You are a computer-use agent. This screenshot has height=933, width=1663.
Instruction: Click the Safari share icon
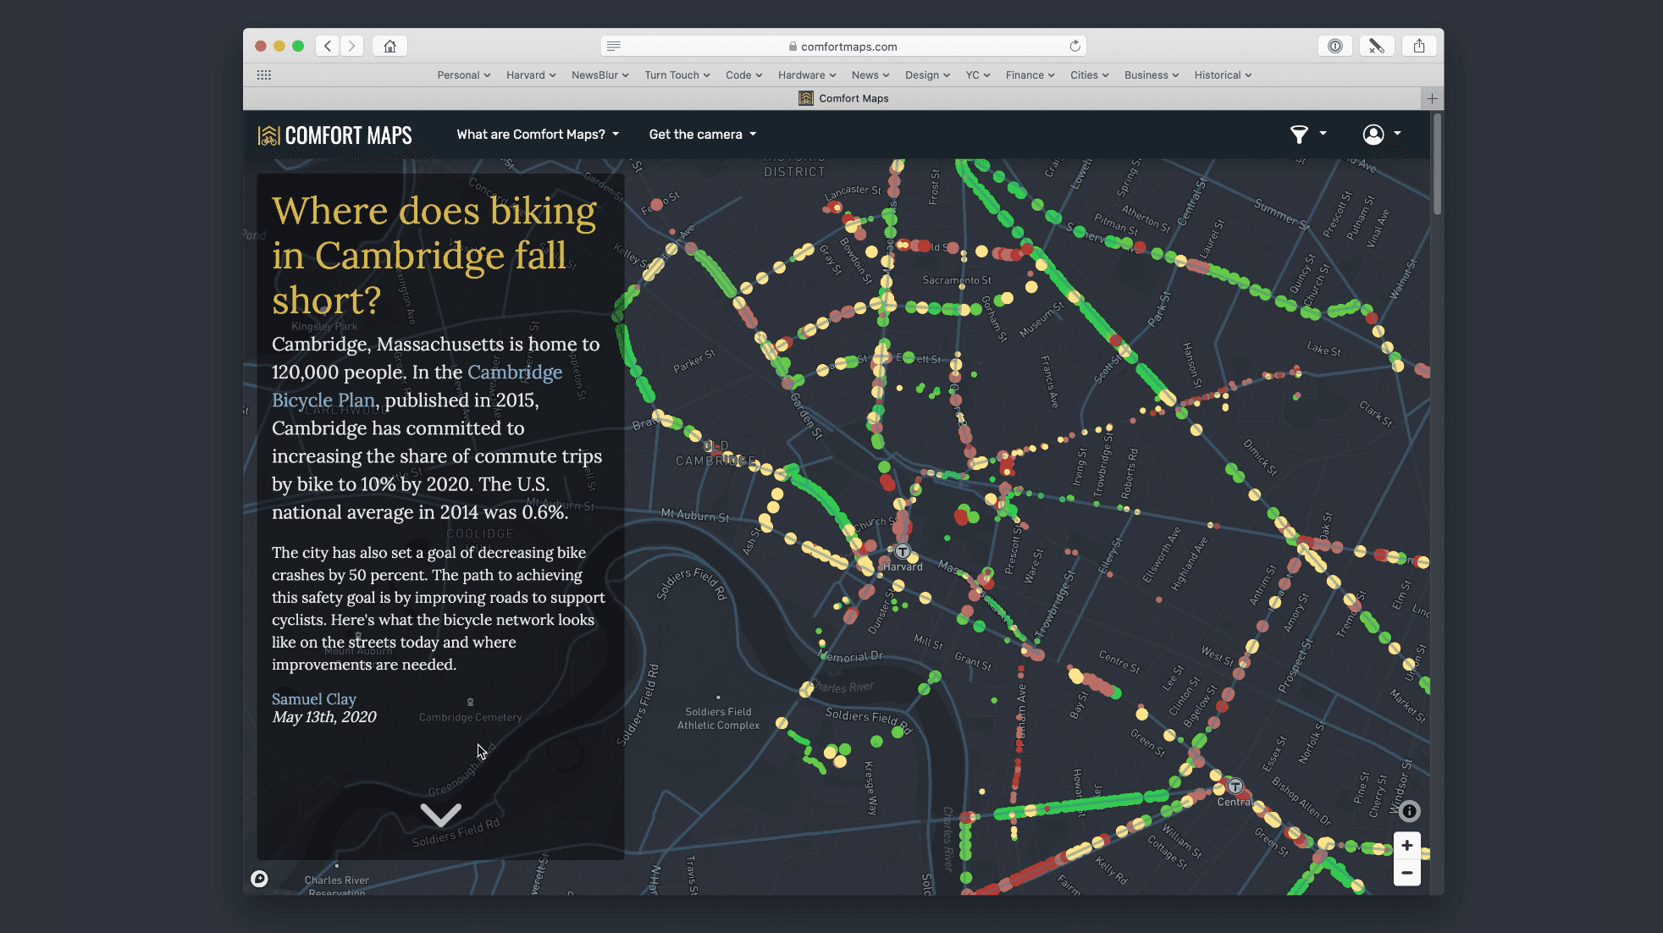point(1419,46)
